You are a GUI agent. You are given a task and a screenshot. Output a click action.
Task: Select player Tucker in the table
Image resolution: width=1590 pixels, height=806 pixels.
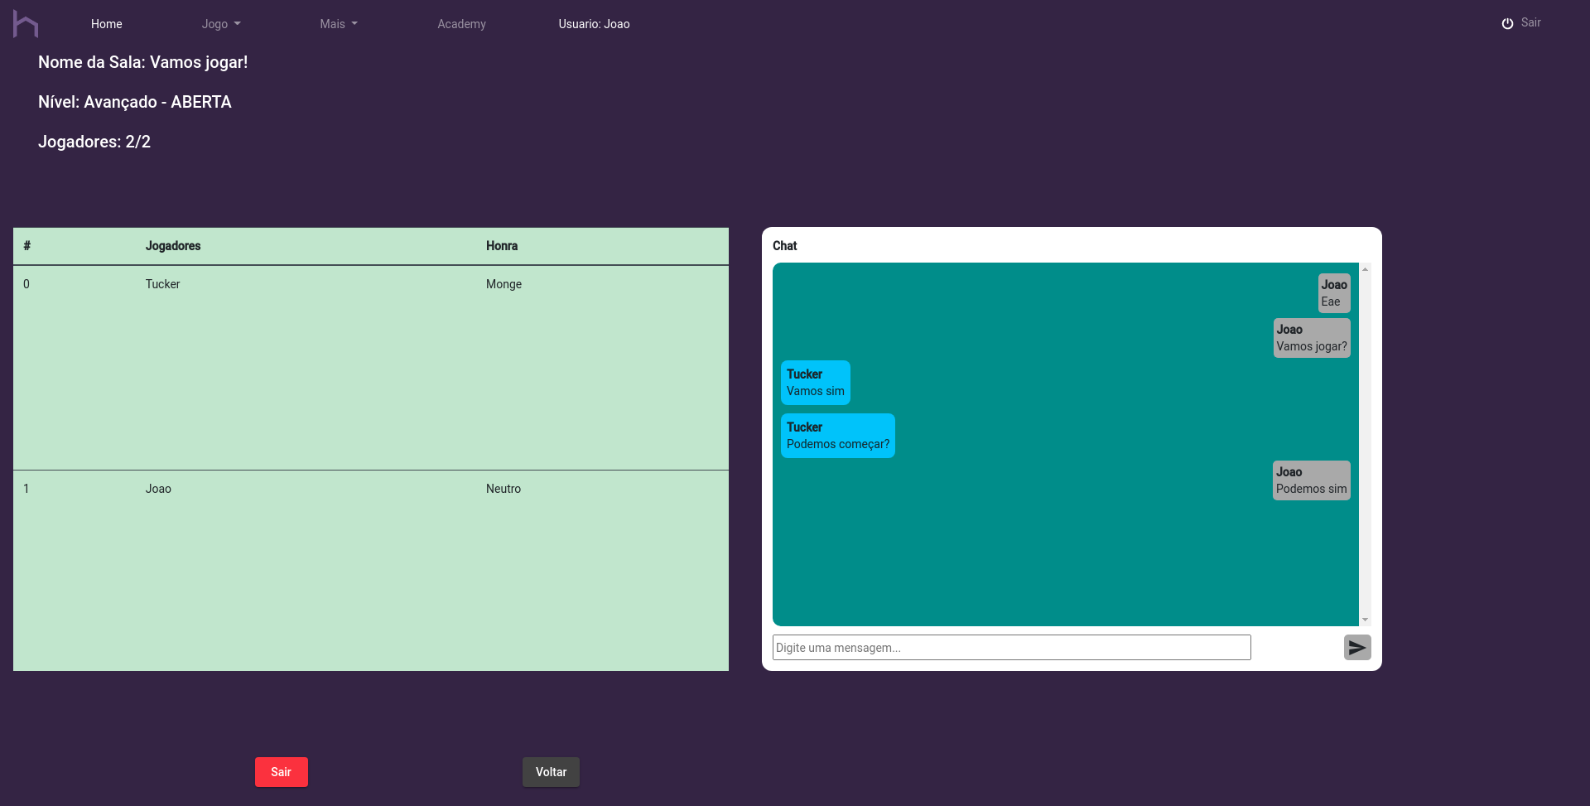(x=162, y=284)
